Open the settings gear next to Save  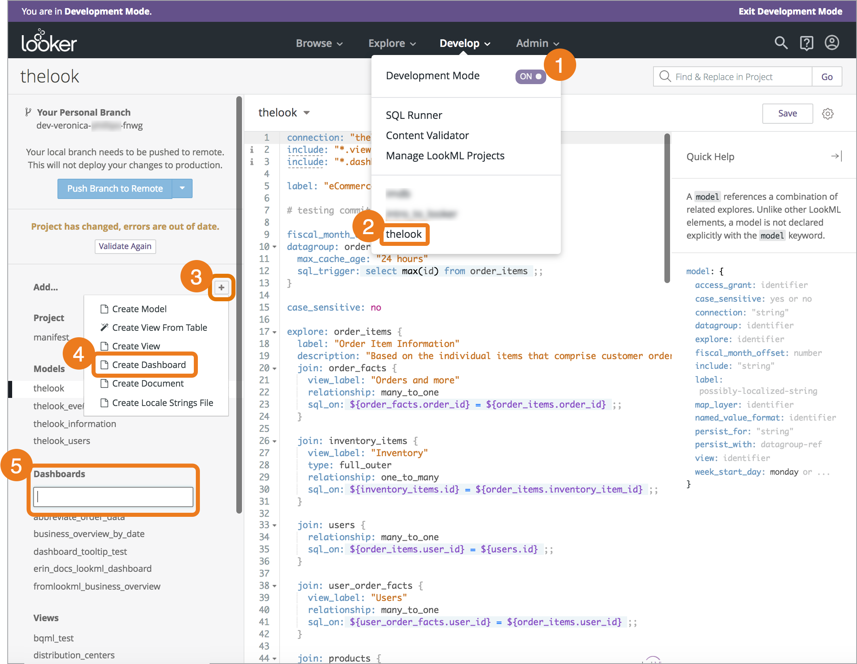[x=828, y=114]
